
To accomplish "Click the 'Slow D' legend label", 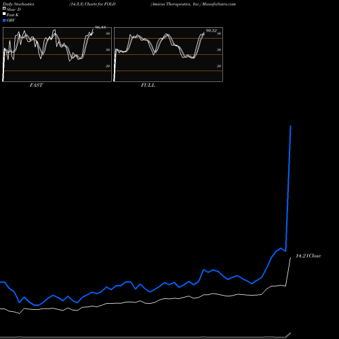I will tap(14, 9).
